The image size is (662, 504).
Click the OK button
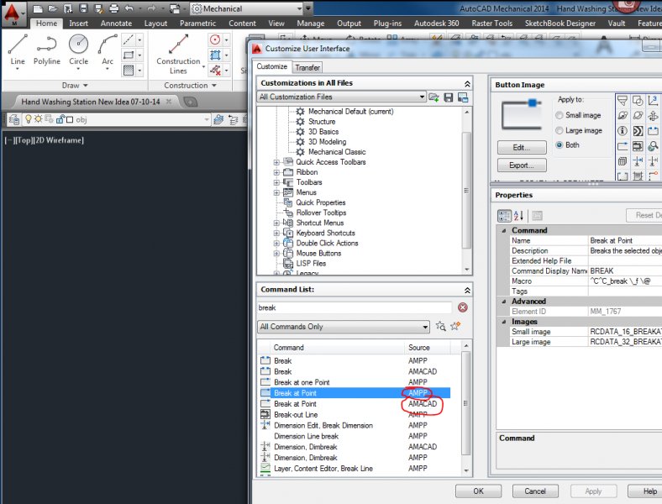(x=478, y=491)
